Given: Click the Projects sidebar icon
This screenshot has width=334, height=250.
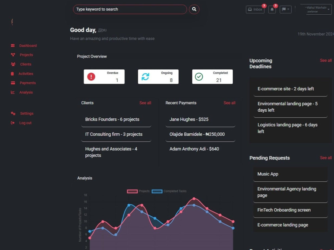Looking at the screenshot, I should pos(13,55).
